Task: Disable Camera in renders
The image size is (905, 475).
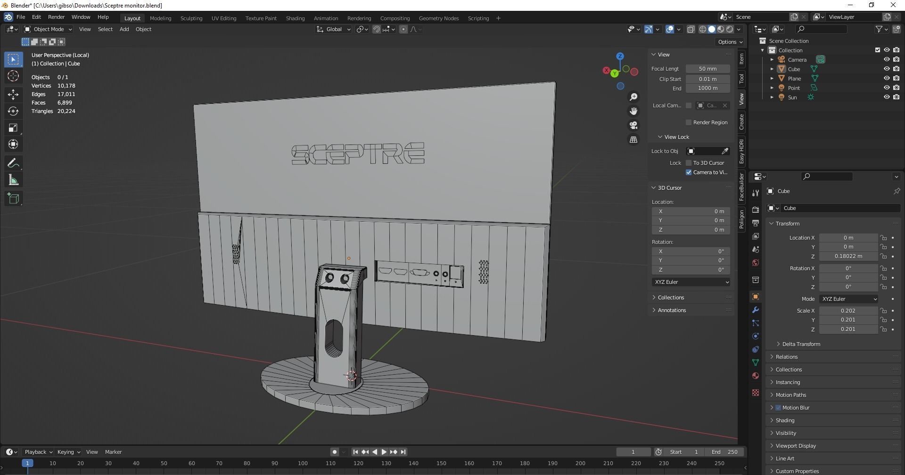Action: (897, 59)
